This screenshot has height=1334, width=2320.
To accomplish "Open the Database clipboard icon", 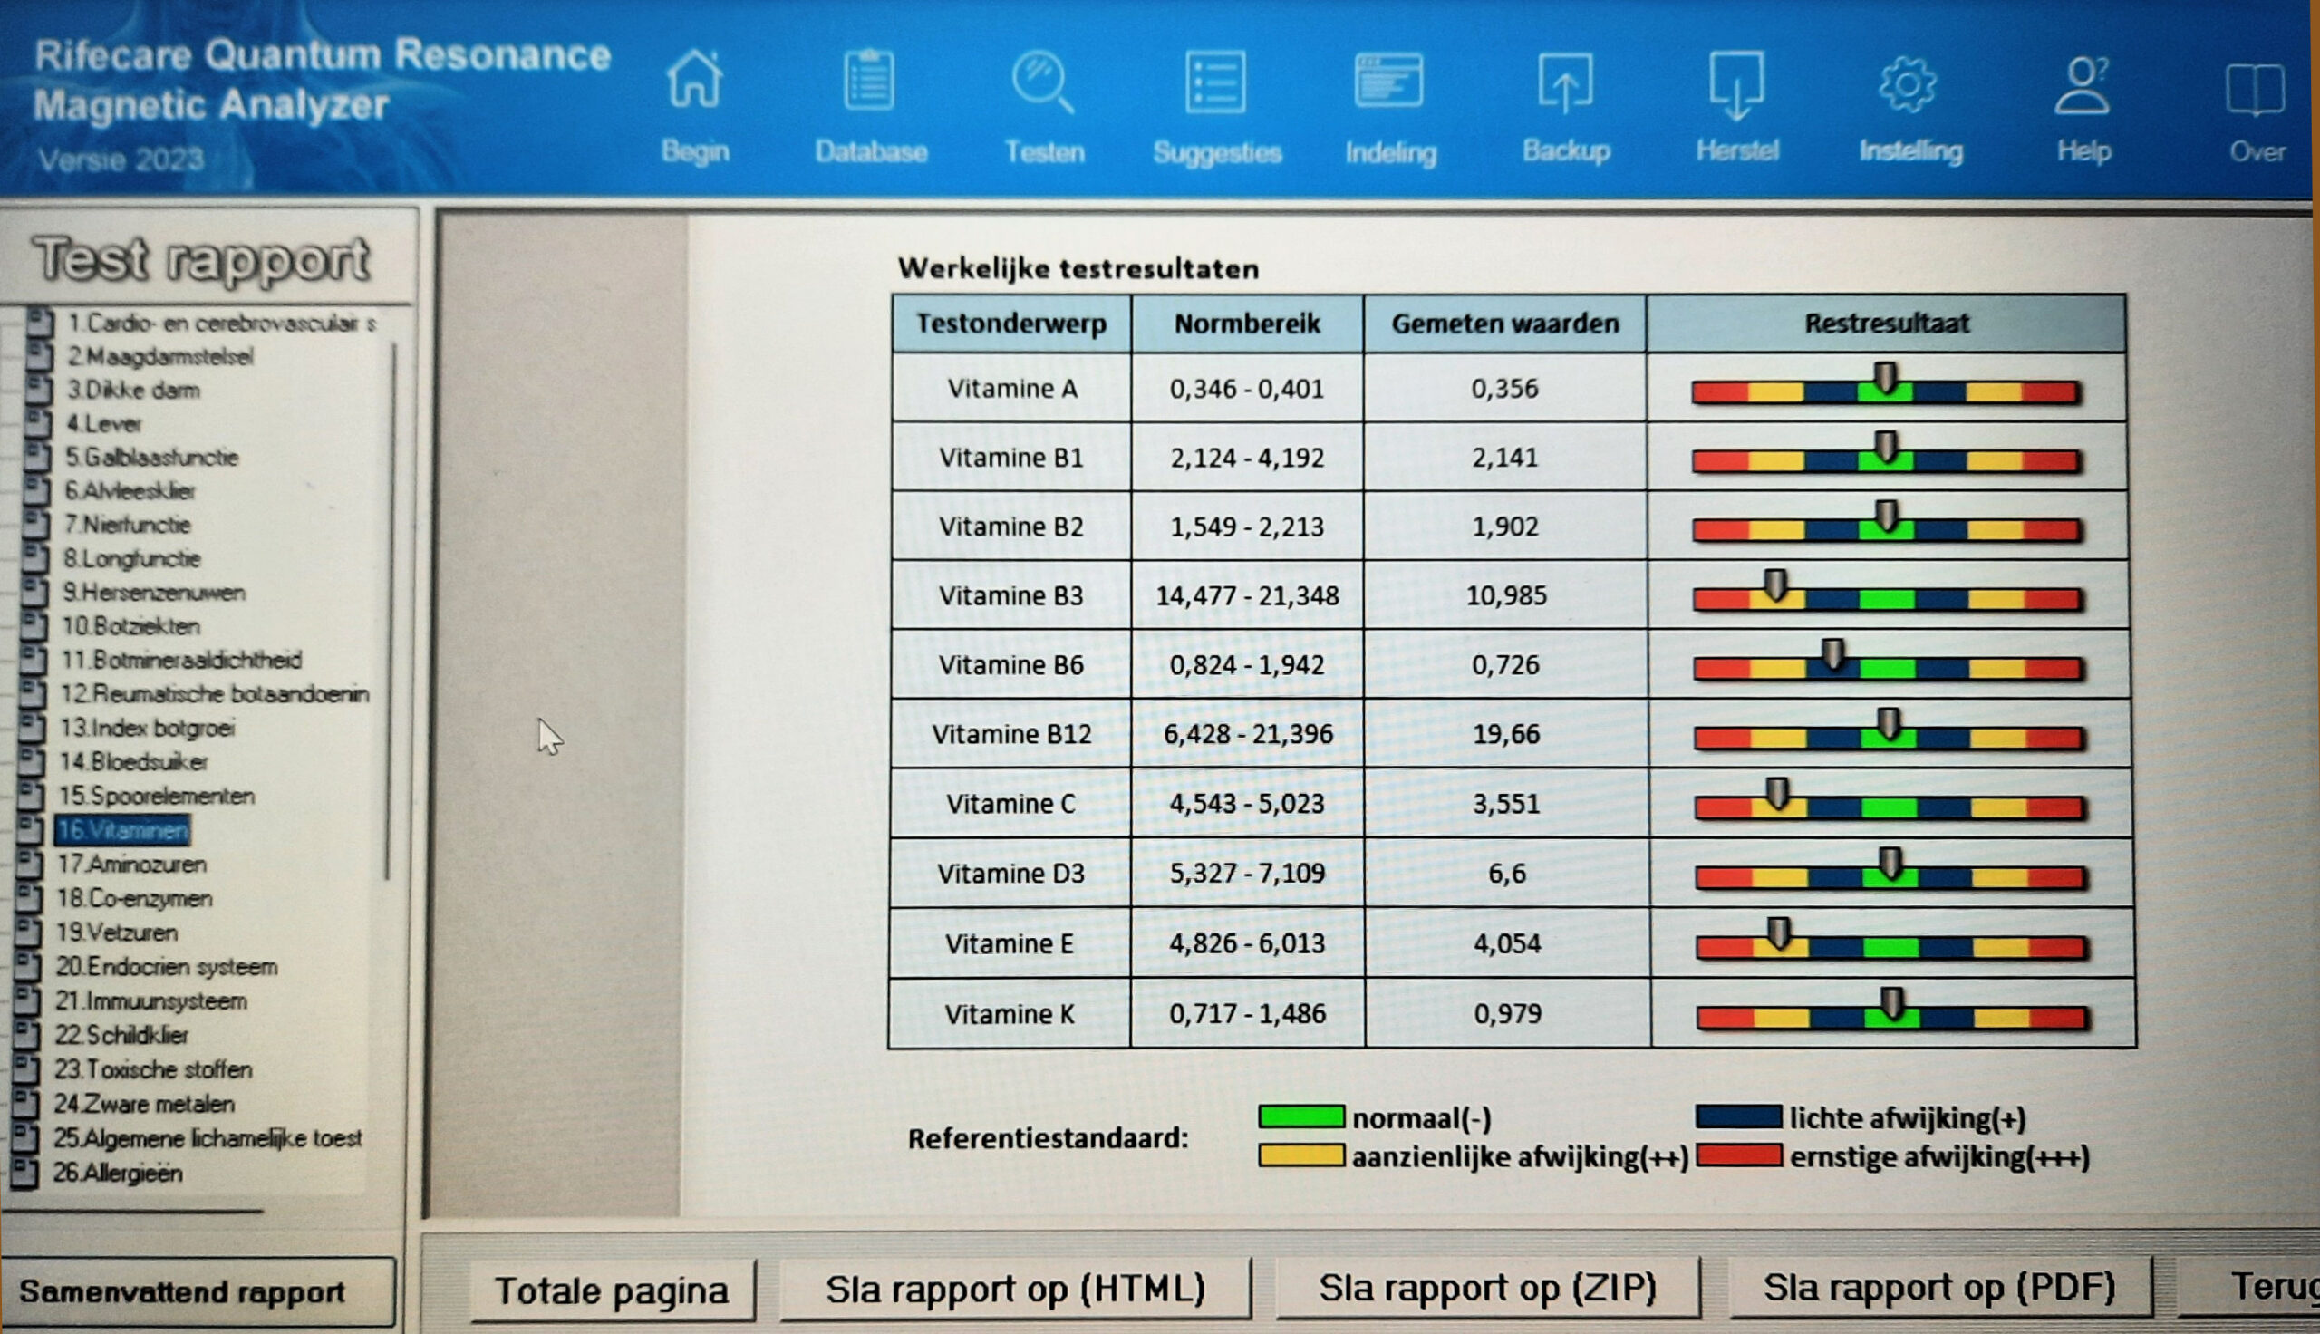I will tap(869, 82).
